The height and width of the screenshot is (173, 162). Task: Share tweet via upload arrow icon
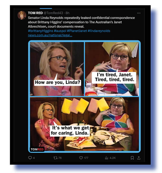point(139,158)
